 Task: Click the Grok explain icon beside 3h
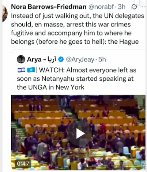coord(134,7)
